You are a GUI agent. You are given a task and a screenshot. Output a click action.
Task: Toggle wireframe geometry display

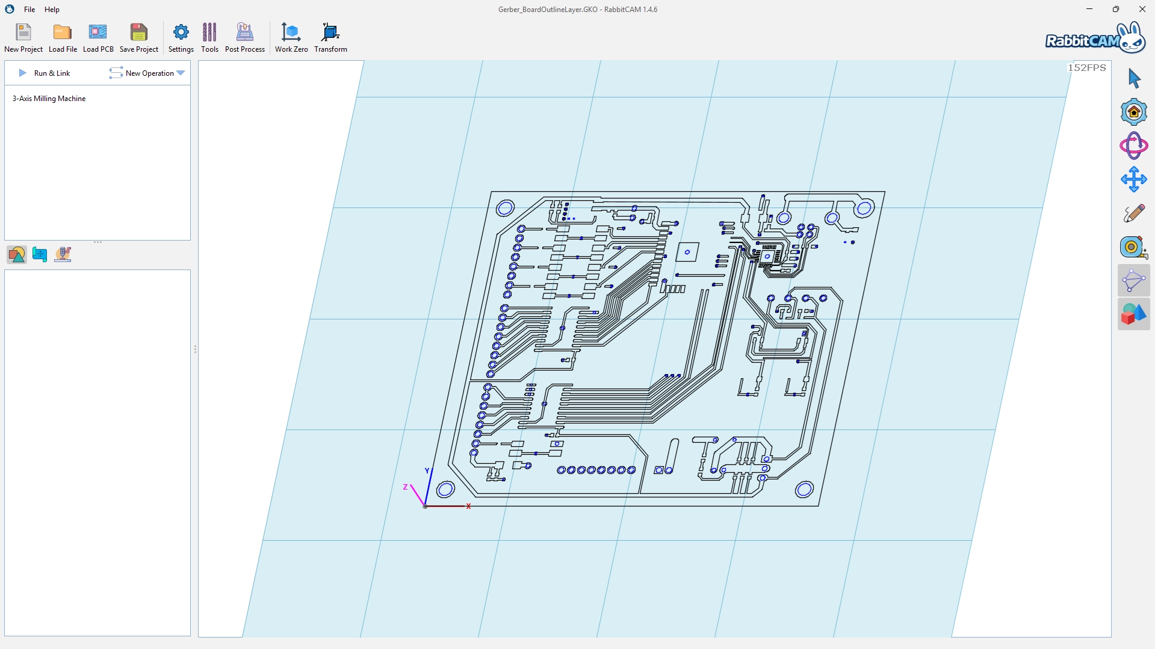(x=1134, y=280)
